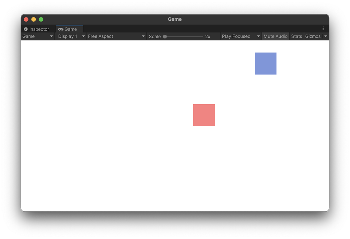Viewport: 350px width, 239px height.
Task: Click the red square in the game view
Action: coord(204,115)
